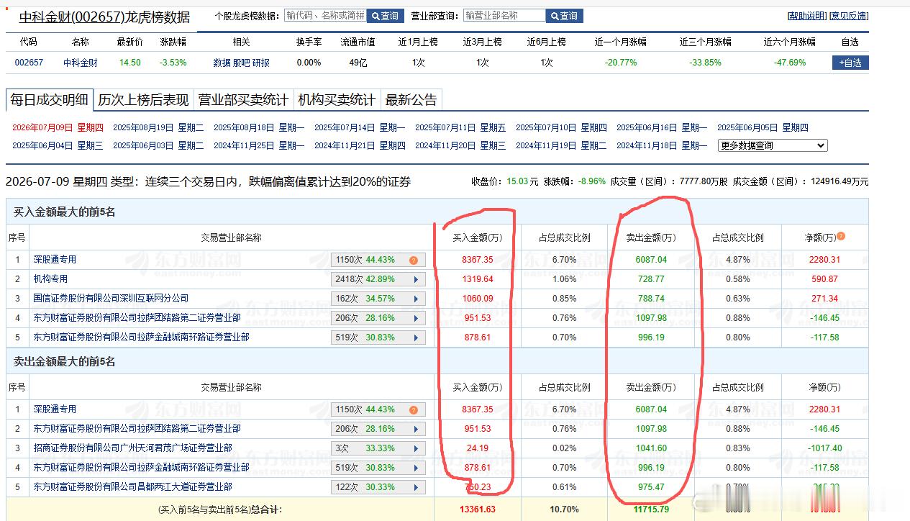Click blue arrow for 206次 in sell table
Viewport: 910px width, 521px height.
pos(416,429)
